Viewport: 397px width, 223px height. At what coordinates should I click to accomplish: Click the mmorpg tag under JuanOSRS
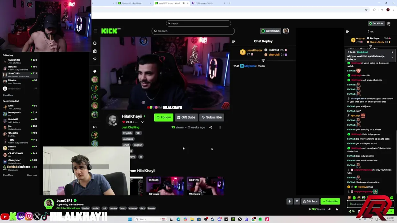click(x=133, y=208)
